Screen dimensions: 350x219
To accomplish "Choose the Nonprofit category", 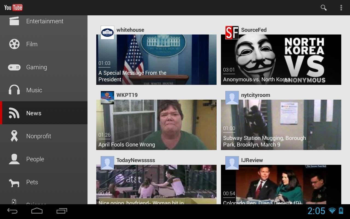I will (x=44, y=136).
